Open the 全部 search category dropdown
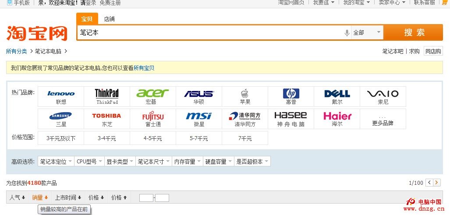This screenshot has height=215, width=450. (367, 33)
